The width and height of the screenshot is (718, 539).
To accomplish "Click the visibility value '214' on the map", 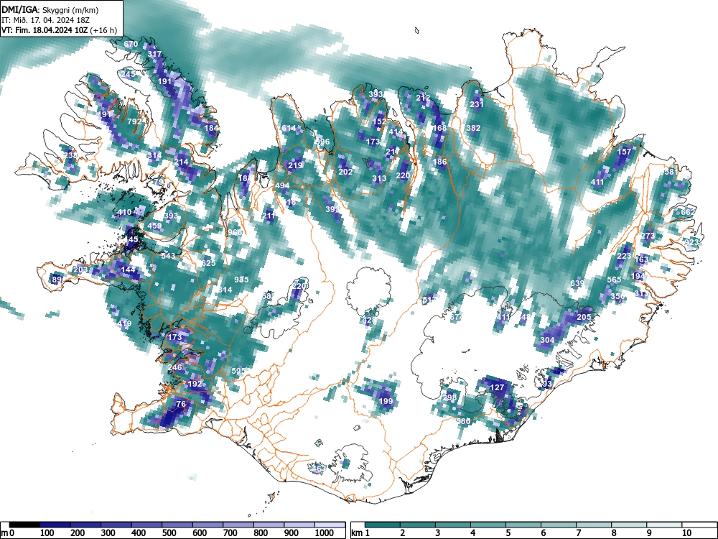I will pos(182,162).
